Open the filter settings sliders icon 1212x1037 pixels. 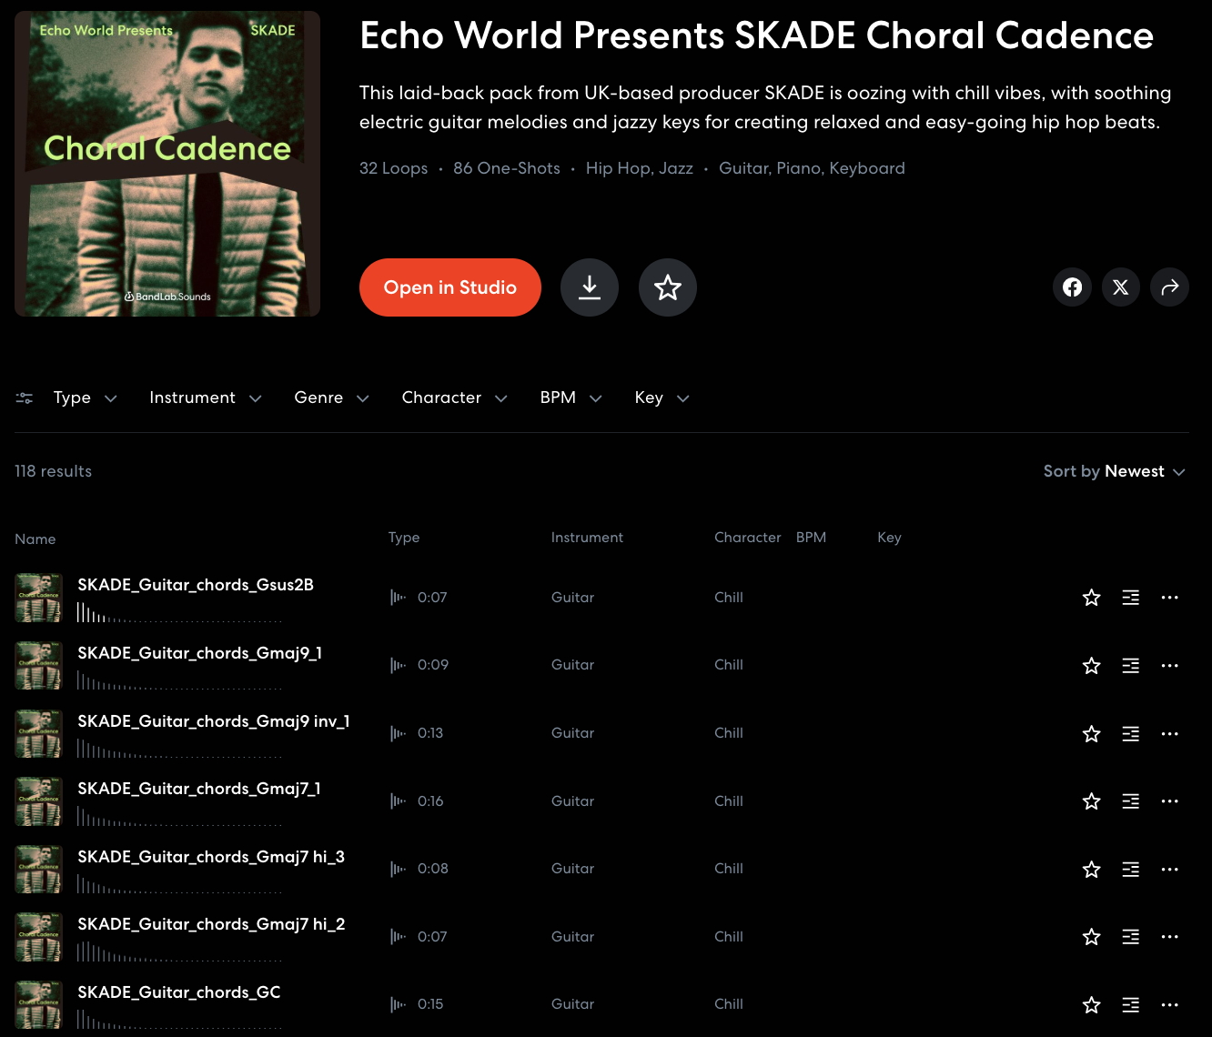(x=25, y=398)
